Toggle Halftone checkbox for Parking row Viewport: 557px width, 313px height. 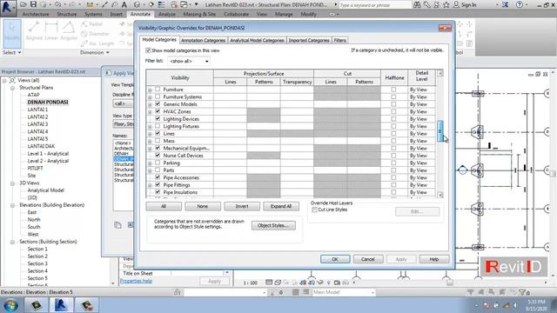point(393,163)
